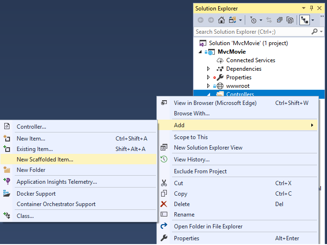Screen dimensions: 327x245
Task: Choose Docker Support menu entry
Action: (x=36, y=194)
